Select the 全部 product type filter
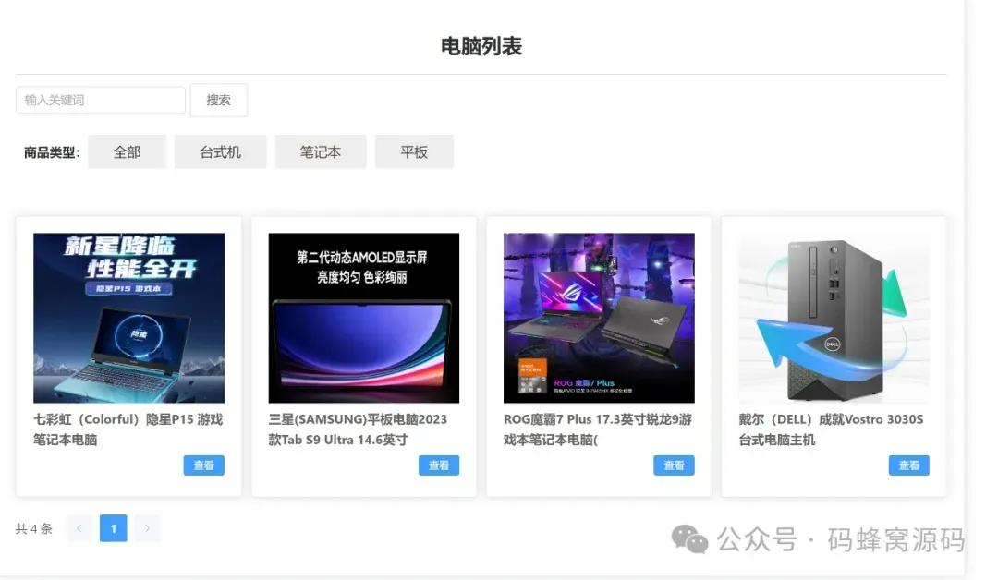The height and width of the screenshot is (580, 998). [x=127, y=152]
